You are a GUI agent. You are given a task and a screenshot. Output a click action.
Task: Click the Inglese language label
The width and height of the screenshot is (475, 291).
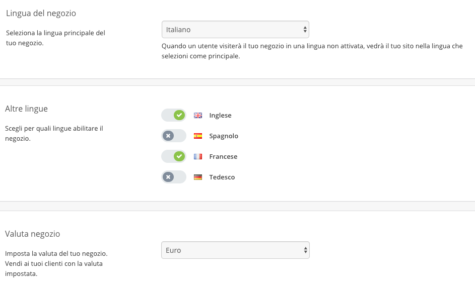coord(220,115)
